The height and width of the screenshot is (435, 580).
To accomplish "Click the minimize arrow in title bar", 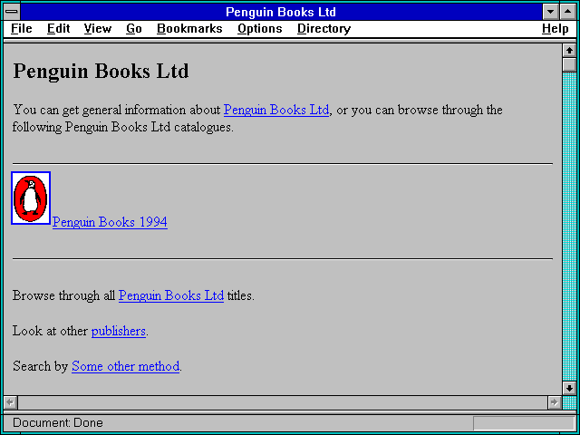I will pos(550,12).
